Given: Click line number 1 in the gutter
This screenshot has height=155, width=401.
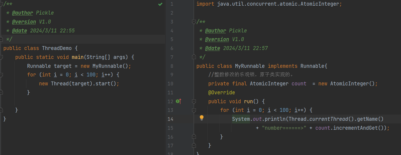Looking at the screenshot, I should tap(172, 4).
